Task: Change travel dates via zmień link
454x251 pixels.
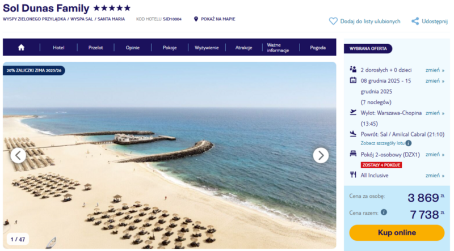Action: point(435,81)
